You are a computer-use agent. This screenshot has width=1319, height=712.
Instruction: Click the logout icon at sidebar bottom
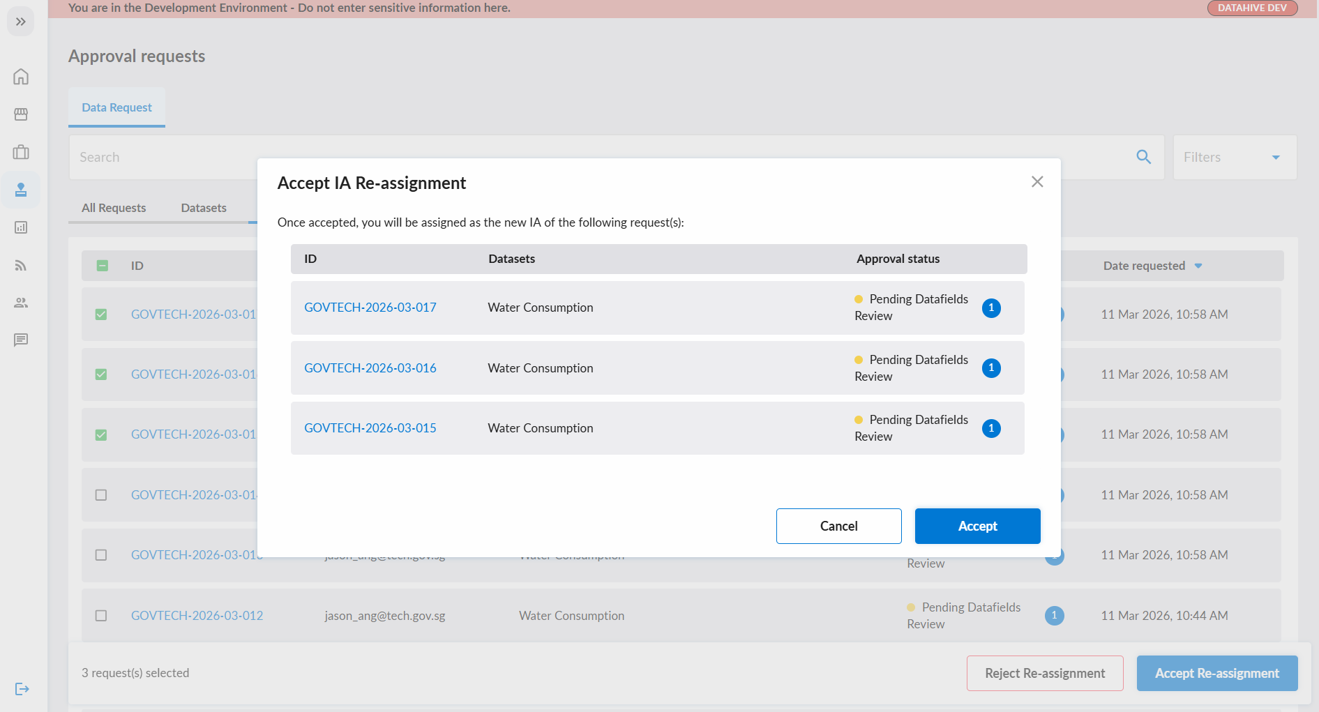22,689
